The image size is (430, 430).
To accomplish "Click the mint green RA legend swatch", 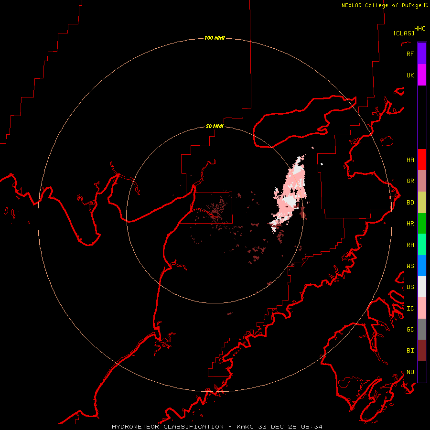I will click(x=422, y=245).
